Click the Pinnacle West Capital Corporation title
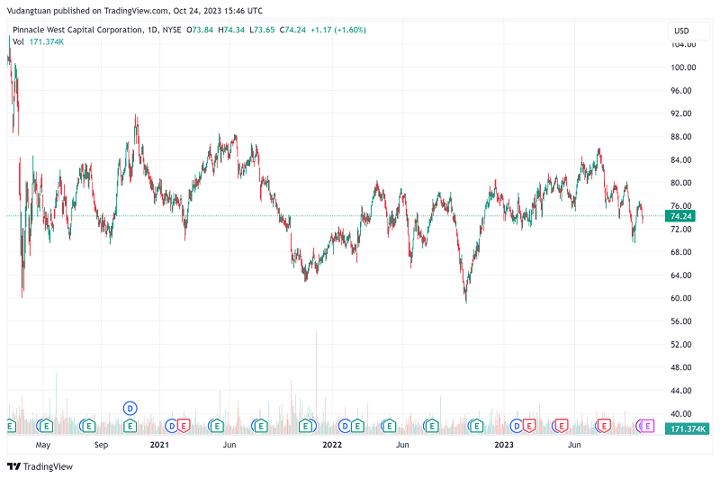 coord(76,30)
